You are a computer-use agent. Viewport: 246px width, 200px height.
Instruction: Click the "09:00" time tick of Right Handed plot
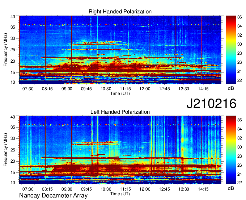point(67,89)
